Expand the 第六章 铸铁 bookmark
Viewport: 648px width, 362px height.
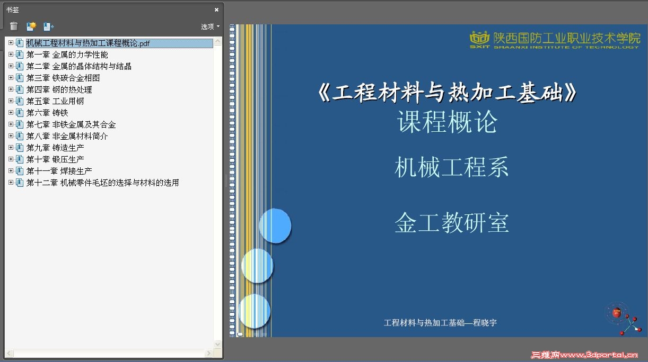point(11,113)
